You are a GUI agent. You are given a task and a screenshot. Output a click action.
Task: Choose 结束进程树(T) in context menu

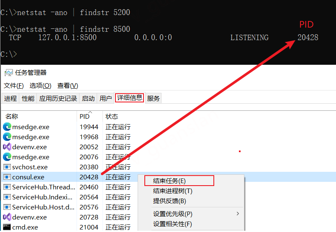tap(173, 191)
